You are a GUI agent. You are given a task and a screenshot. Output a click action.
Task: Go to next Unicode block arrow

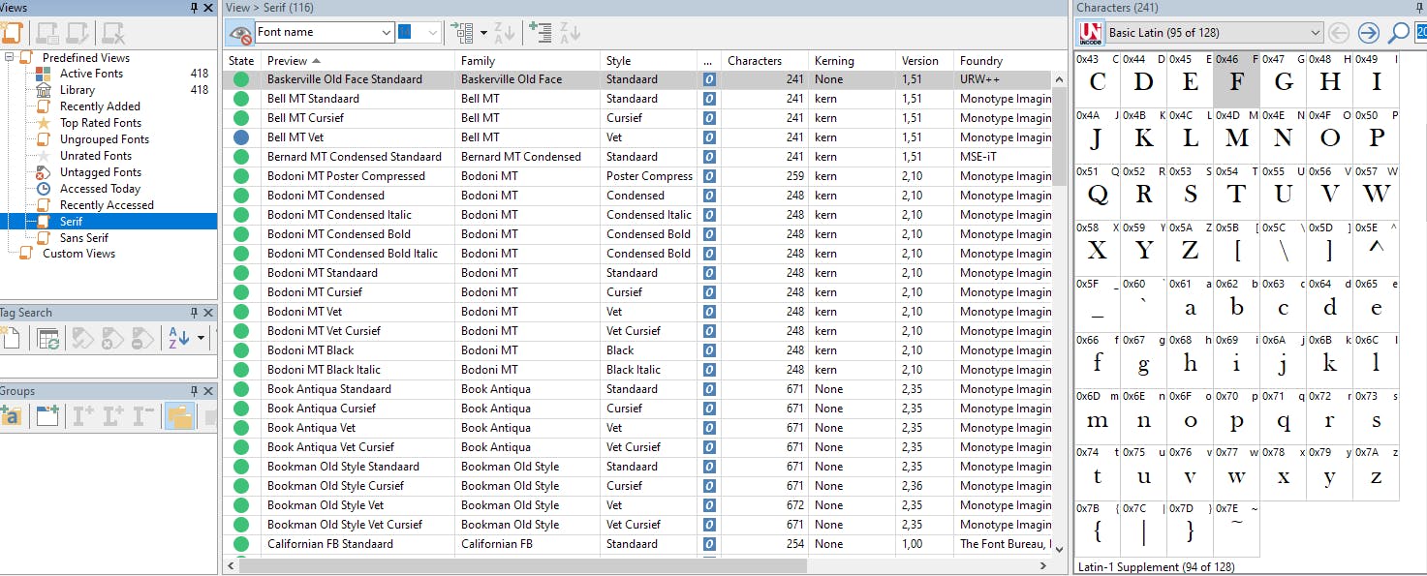point(1368,33)
